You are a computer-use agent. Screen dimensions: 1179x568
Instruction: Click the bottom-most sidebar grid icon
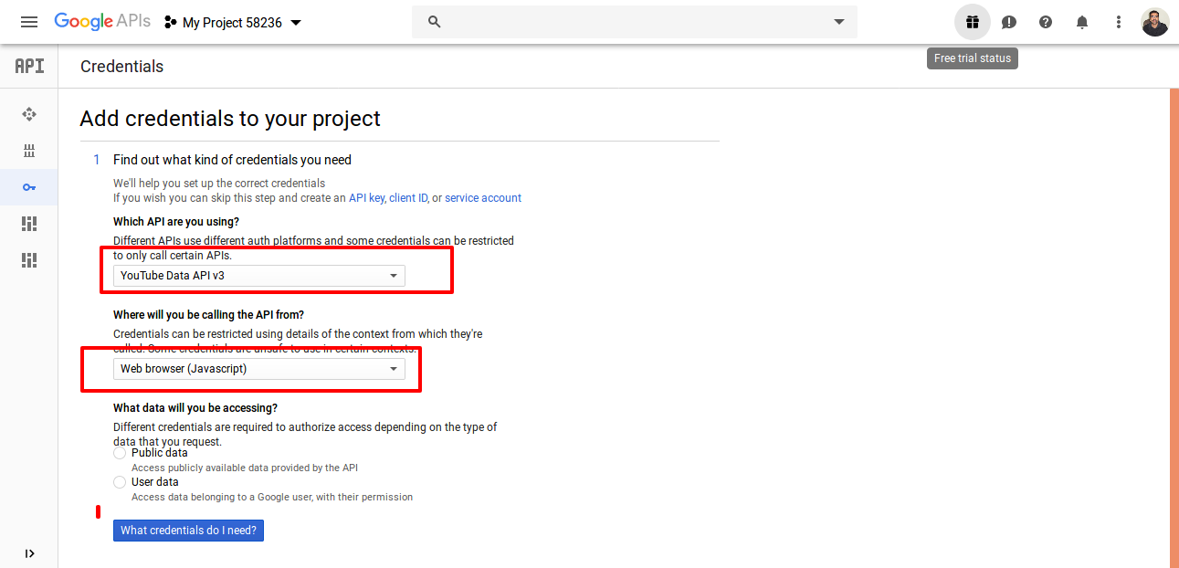[29, 260]
